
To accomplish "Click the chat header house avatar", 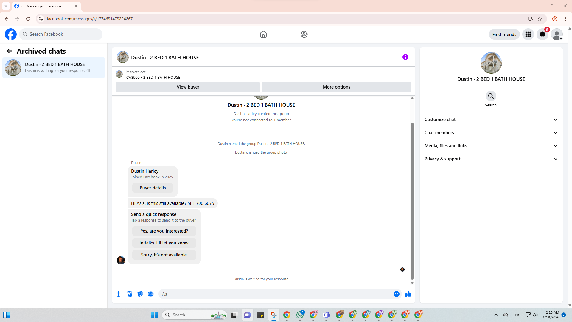I will 123,57.
